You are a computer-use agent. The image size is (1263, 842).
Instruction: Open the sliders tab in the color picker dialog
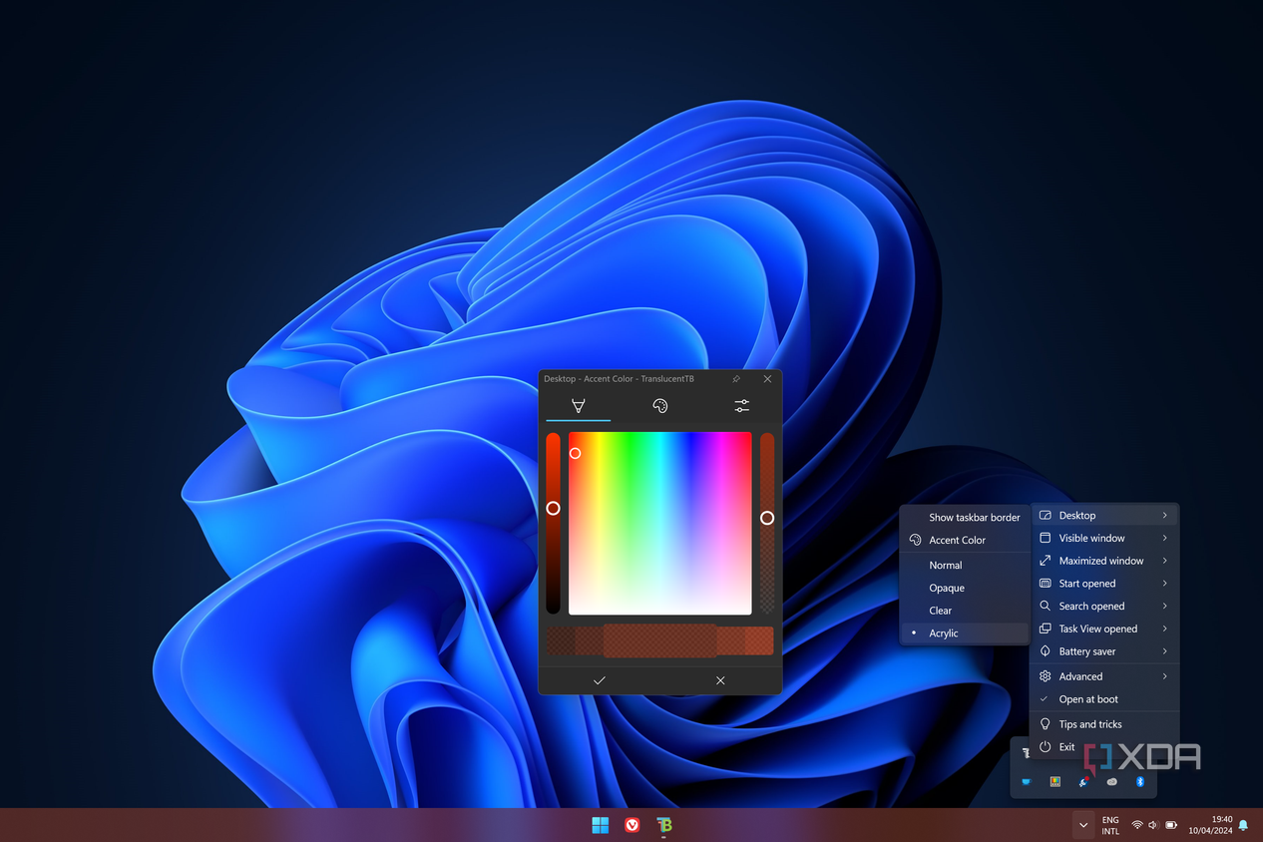741,405
